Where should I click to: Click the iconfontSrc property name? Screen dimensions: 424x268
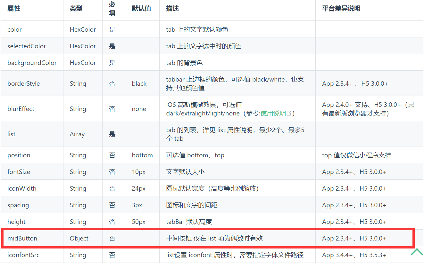(x=23, y=255)
